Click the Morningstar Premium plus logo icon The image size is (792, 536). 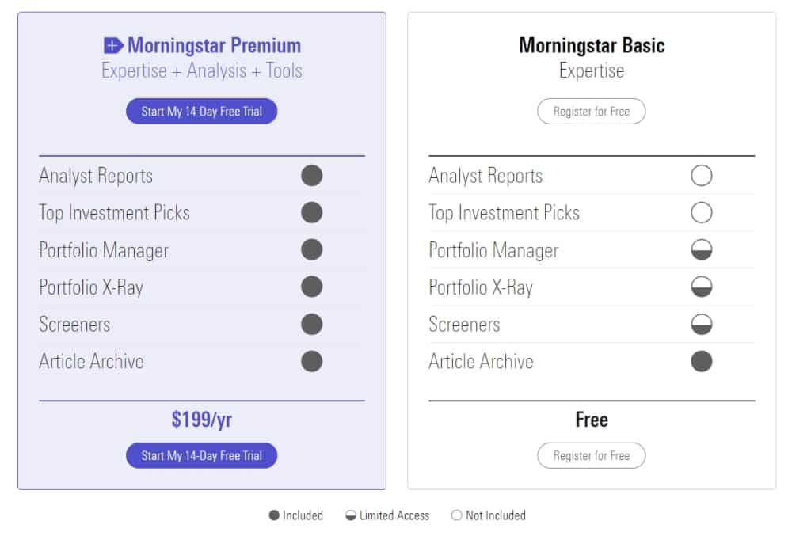[113, 45]
